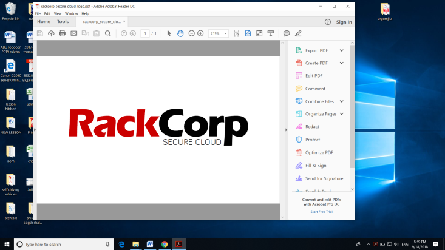The height and width of the screenshot is (250, 445).
Task: Go to next page arrow icon
Action: click(x=132, y=33)
